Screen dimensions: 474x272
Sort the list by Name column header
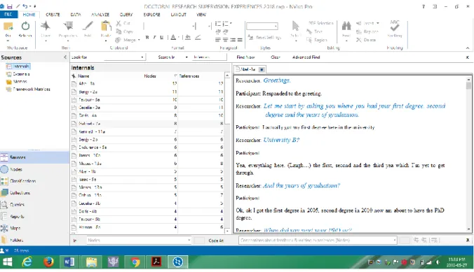click(x=83, y=76)
